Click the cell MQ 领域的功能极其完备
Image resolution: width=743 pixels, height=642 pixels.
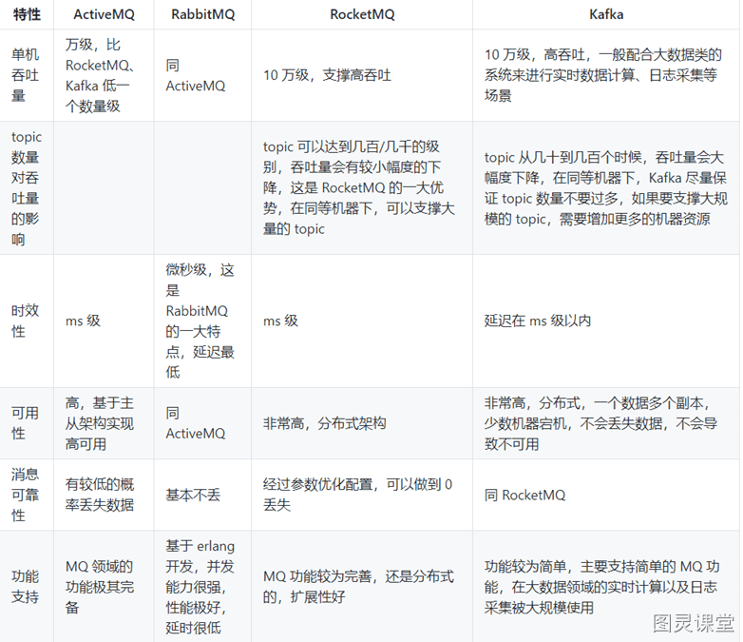[104, 587]
